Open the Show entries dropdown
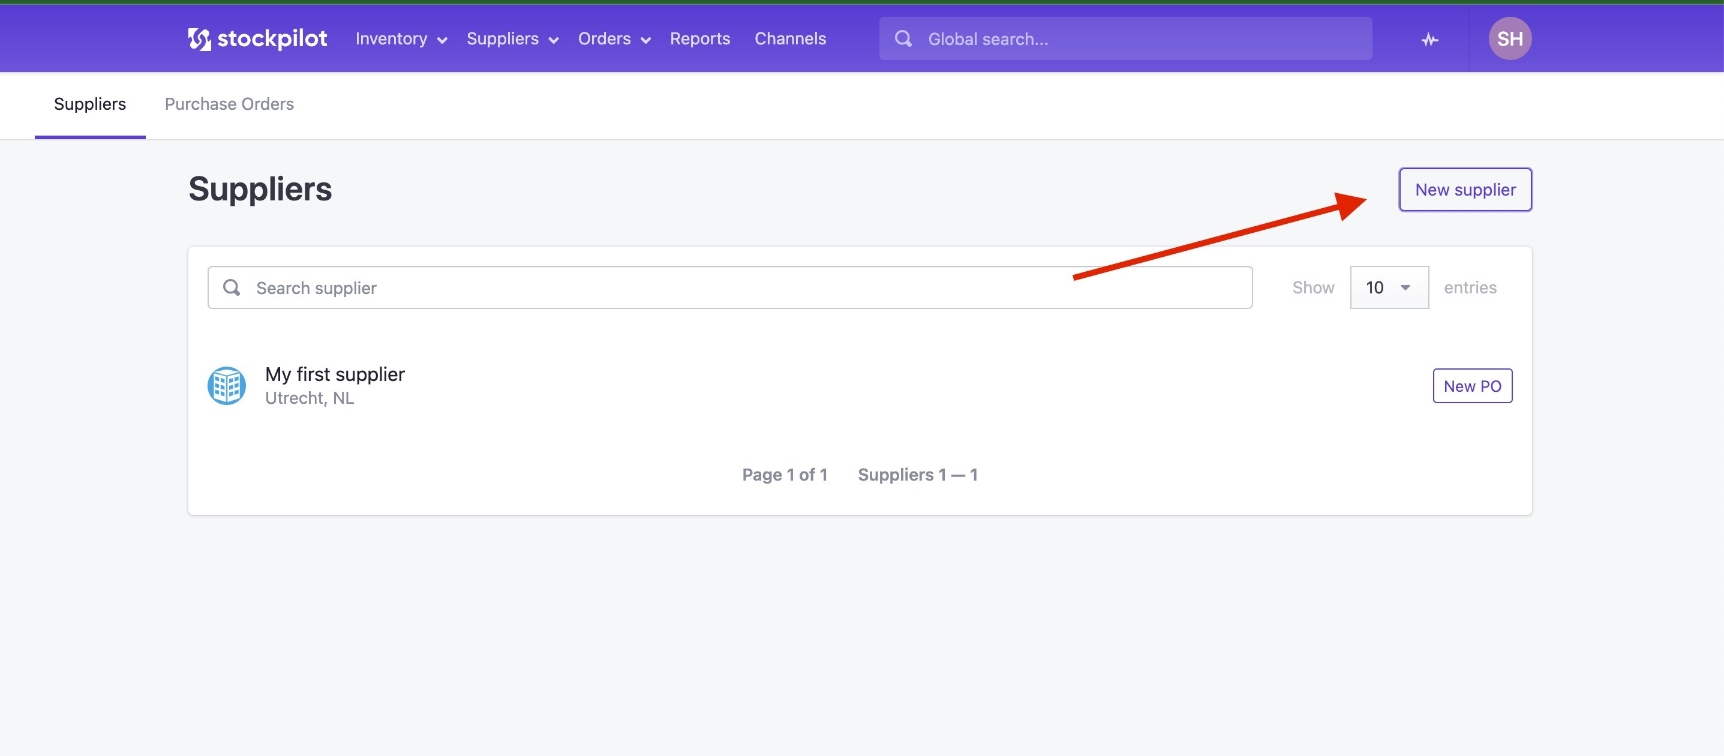 1389,287
